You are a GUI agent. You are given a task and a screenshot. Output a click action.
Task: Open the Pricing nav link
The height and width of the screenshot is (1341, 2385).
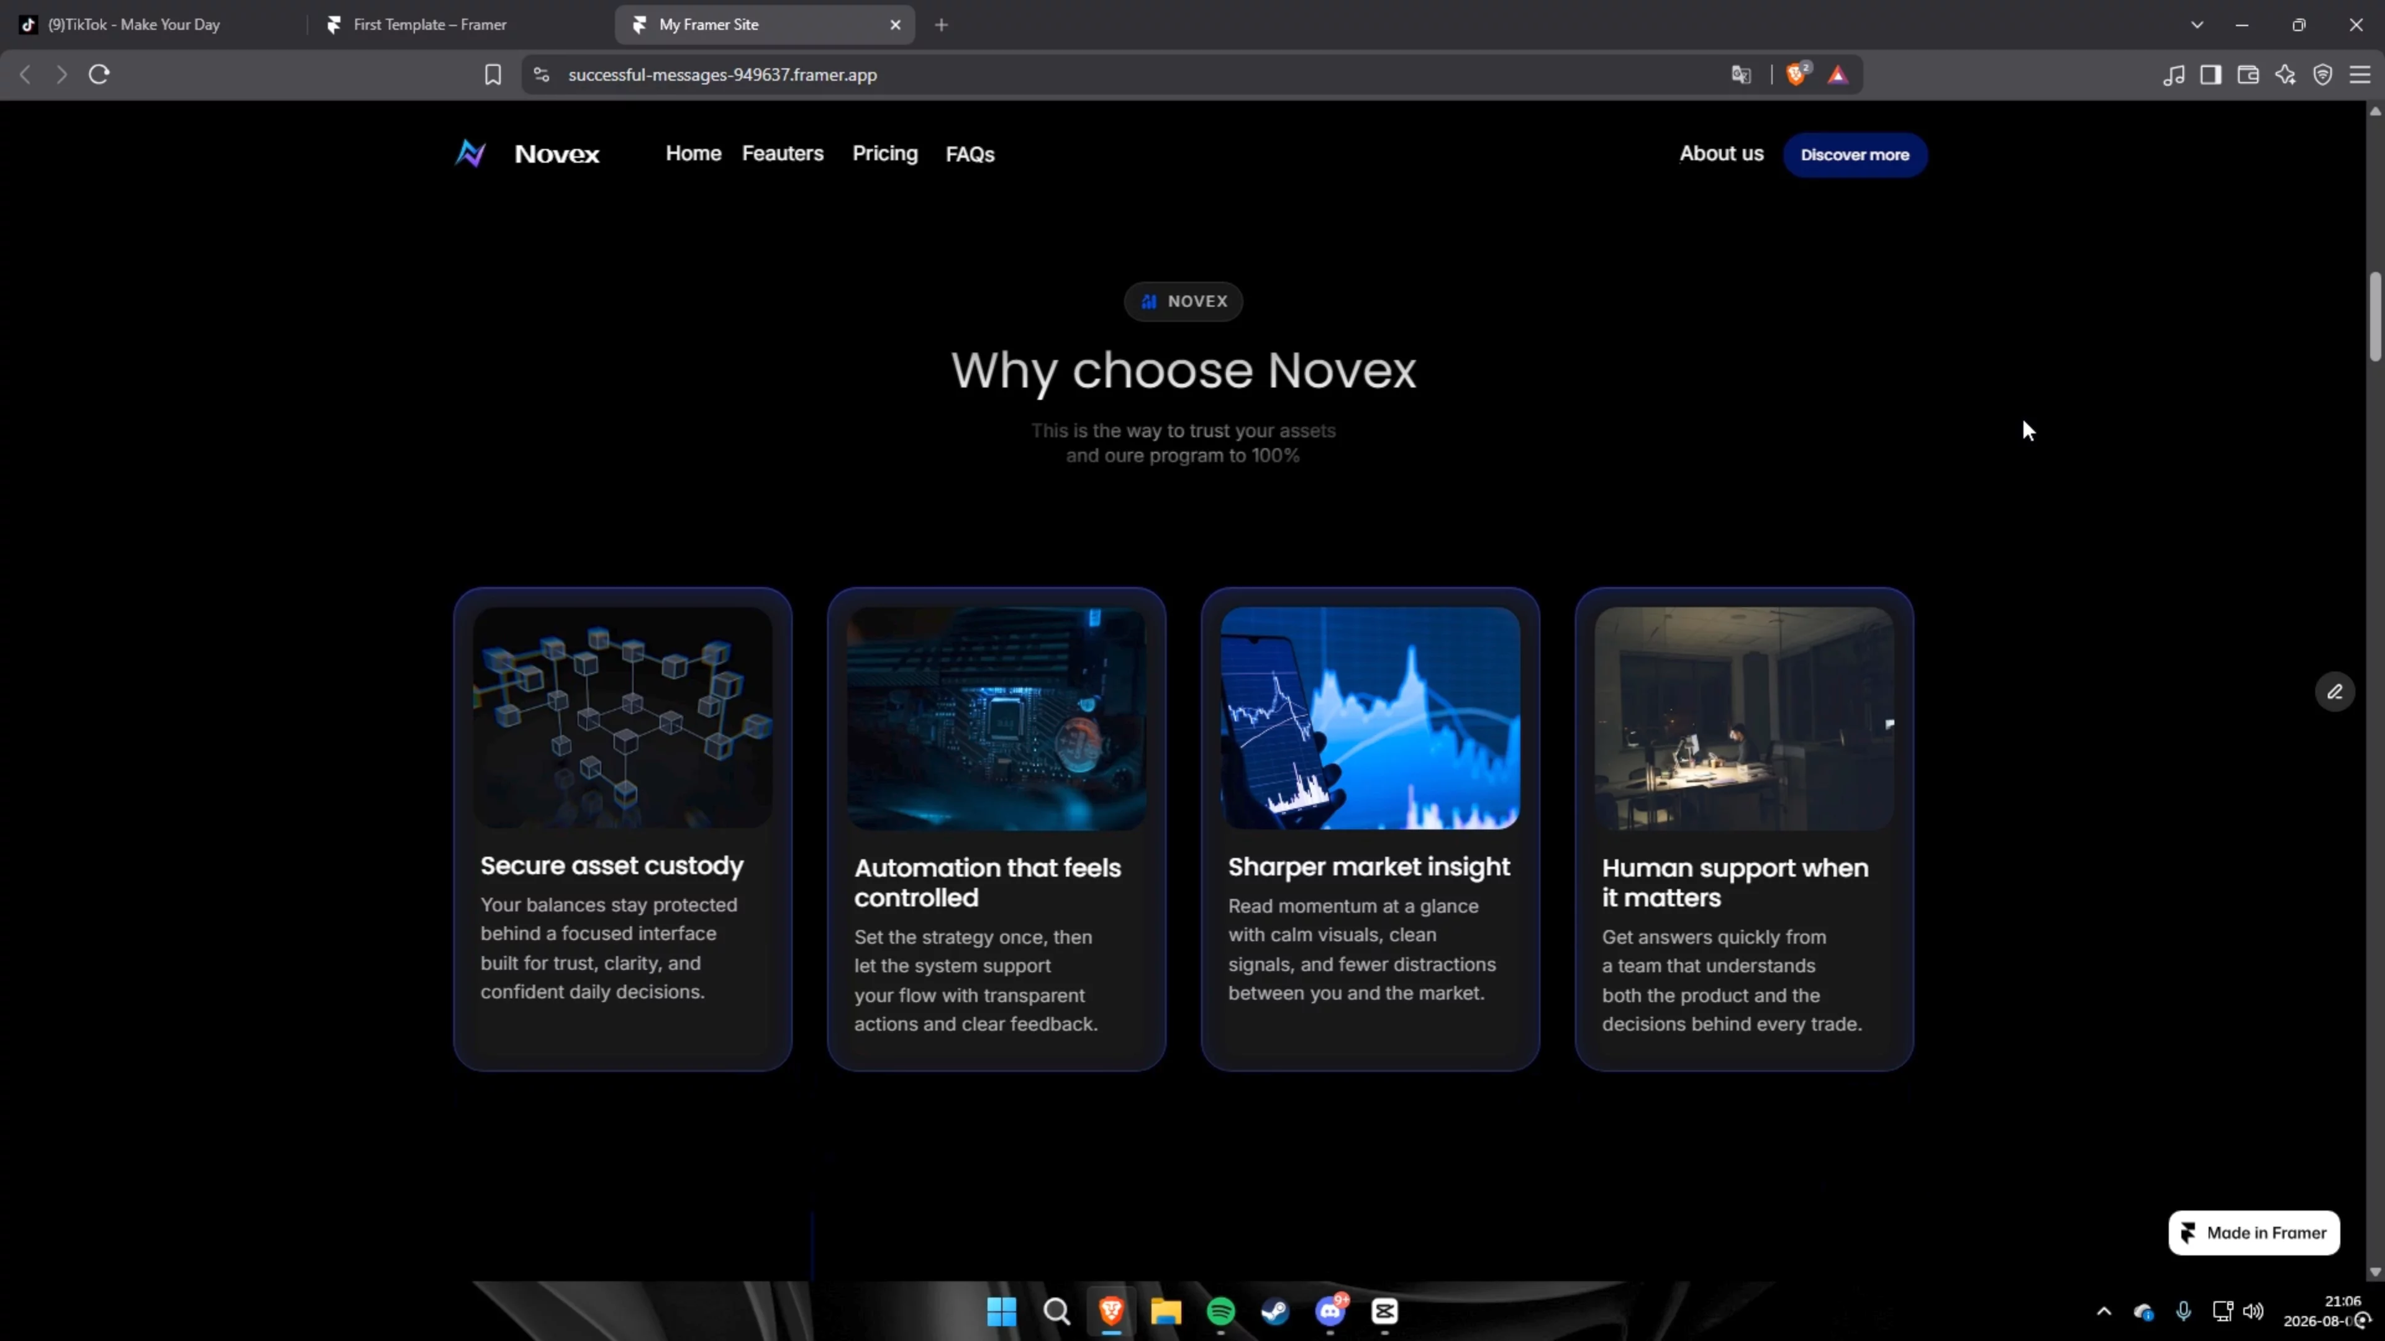coord(885,153)
